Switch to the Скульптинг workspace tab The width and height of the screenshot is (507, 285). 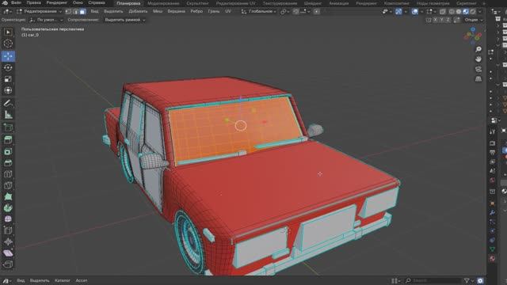[x=197, y=3]
